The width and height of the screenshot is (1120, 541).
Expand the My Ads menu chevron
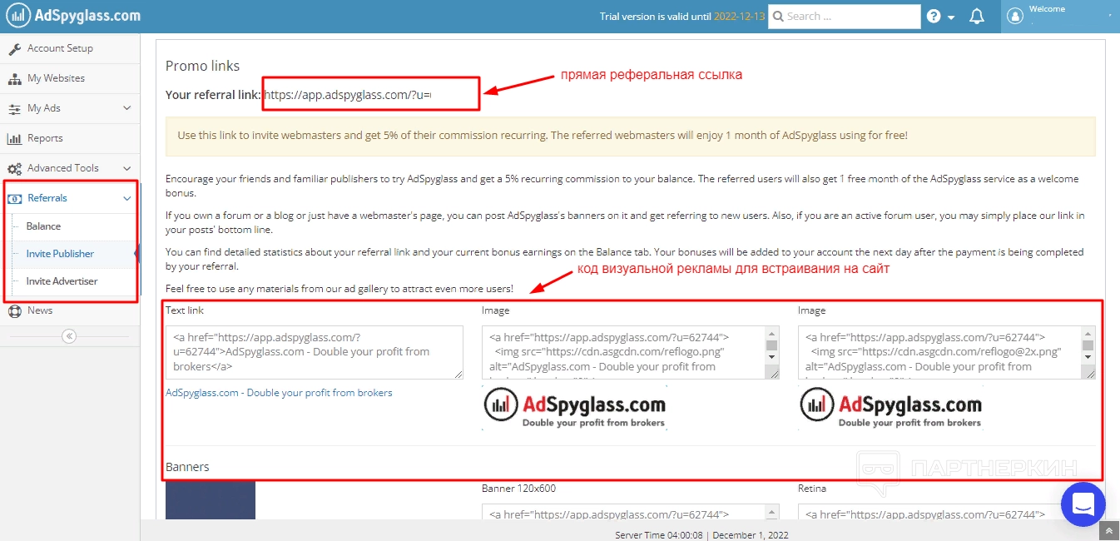tap(127, 108)
